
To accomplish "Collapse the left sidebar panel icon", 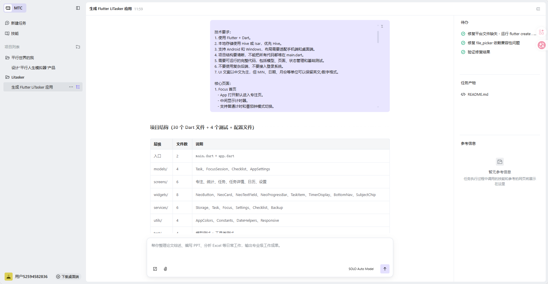I will point(78,8).
